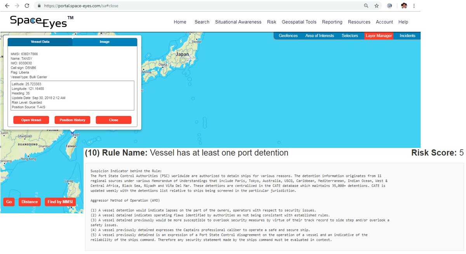Viewport: 466px width, 254px height.
Task: Open the Situational Awareness menu
Action: (x=238, y=22)
